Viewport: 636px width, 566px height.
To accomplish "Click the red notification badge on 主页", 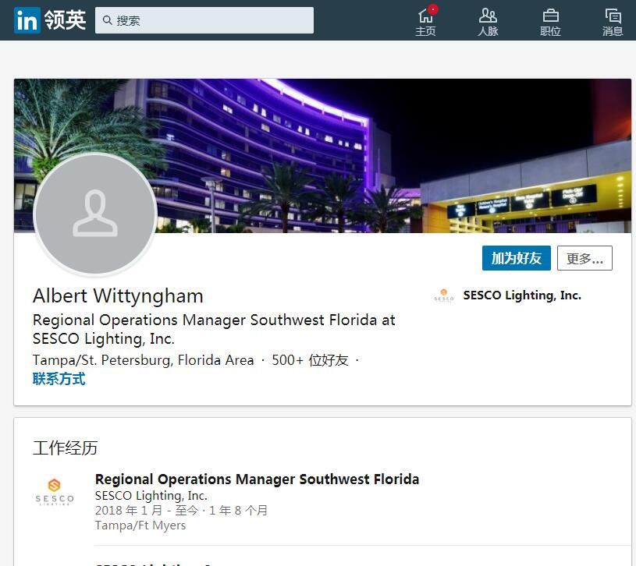I will [x=433, y=9].
